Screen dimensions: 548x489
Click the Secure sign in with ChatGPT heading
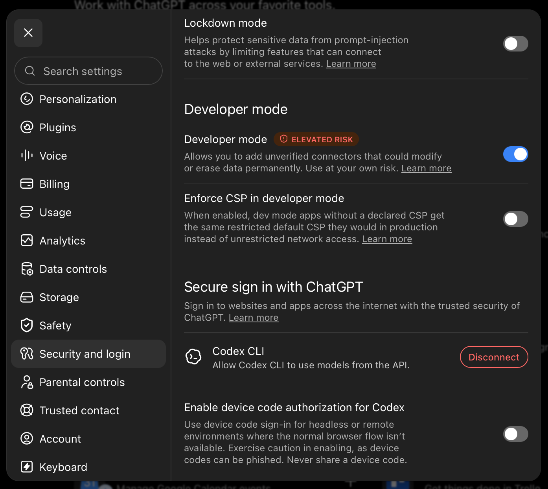click(274, 287)
